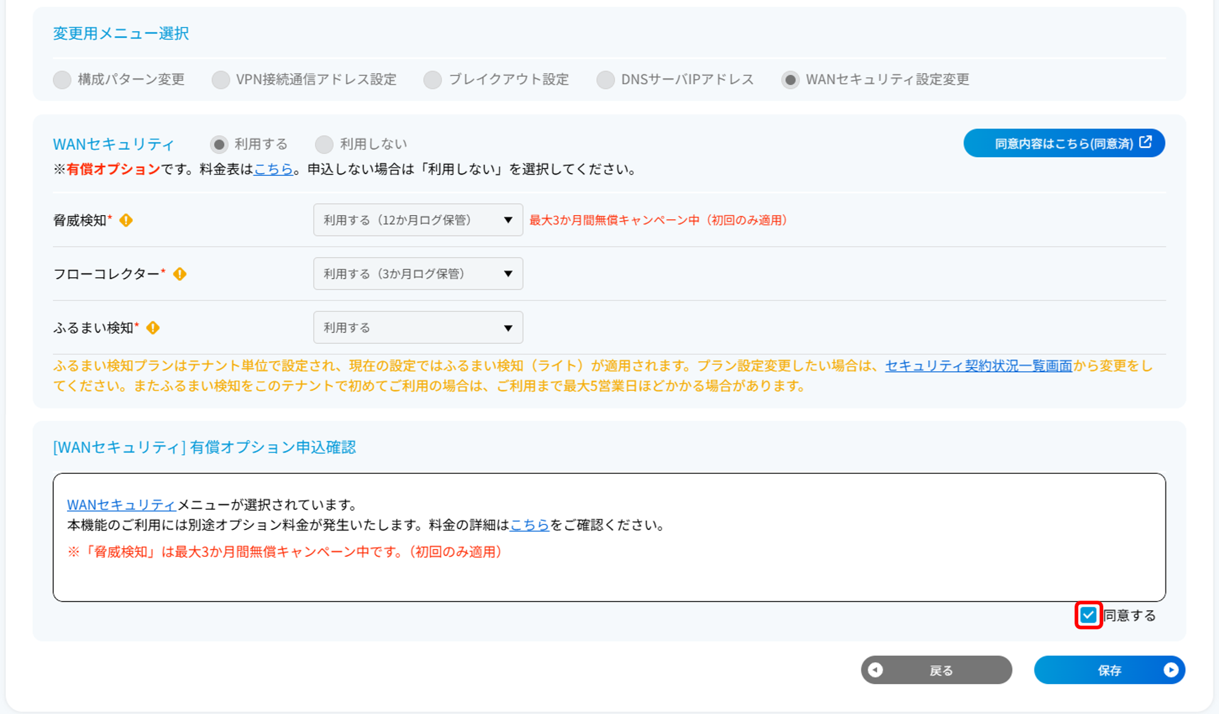Image resolution: width=1219 pixels, height=714 pixels.
Task: Click the 戻る button
Action: (x=937, y=670)
